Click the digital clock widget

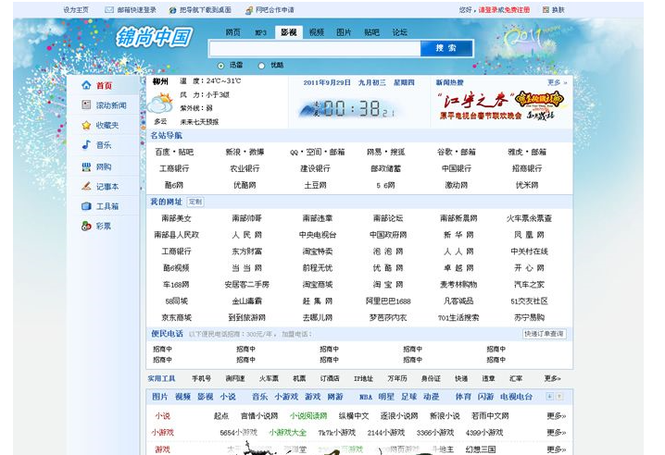coord(351,109)
